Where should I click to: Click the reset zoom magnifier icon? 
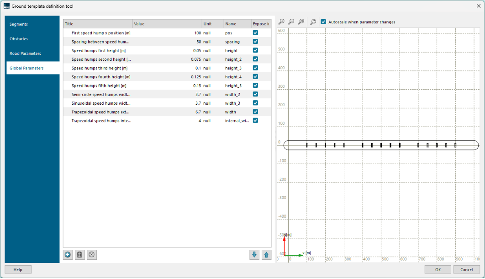pos(301,22)
